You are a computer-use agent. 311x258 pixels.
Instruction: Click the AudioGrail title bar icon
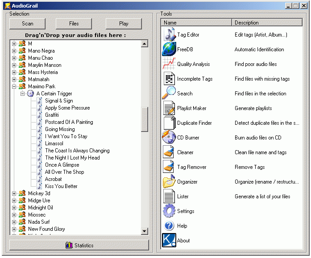pyautogui.click(x=8, y=6)
